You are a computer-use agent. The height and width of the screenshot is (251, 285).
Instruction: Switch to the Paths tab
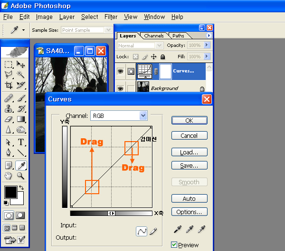point(178,36)
